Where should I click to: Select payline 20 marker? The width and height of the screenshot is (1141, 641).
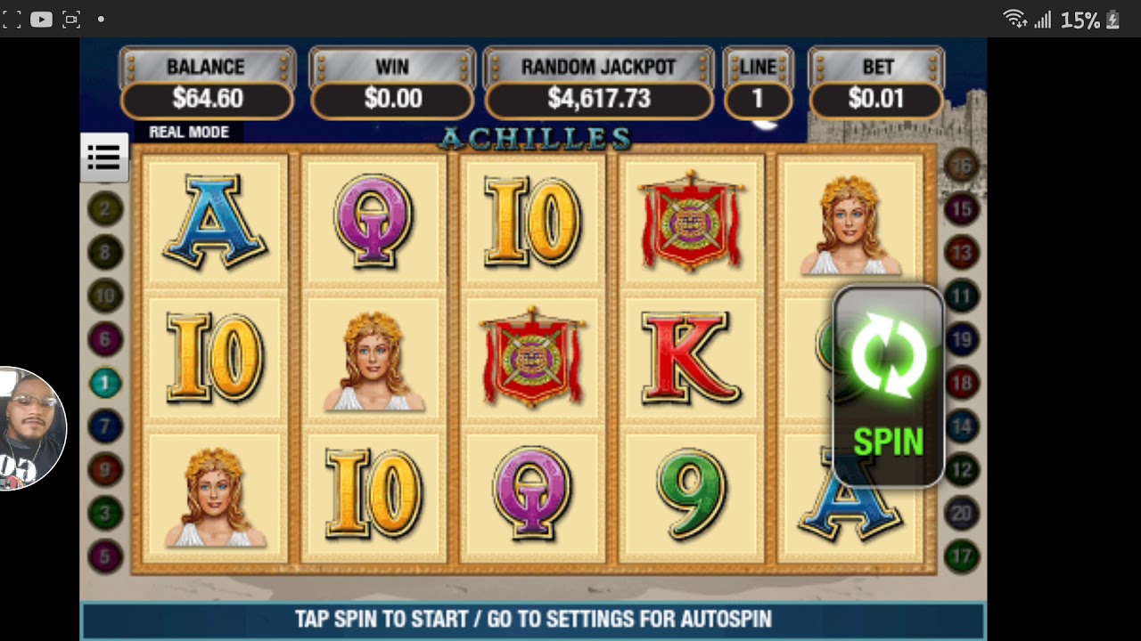961,513
